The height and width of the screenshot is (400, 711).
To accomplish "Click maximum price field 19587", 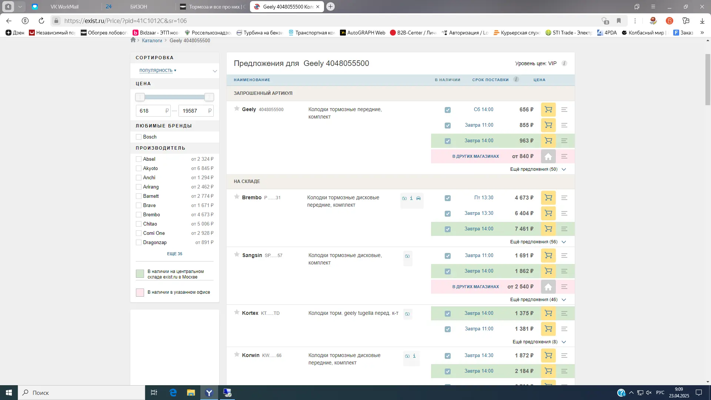I will [196, 111].
